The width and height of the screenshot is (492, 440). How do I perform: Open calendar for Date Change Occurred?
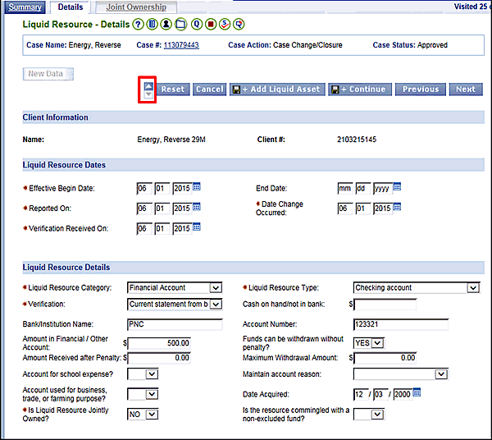pos(397,207)
